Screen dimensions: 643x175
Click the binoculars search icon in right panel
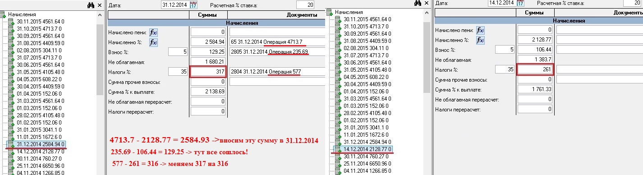tap(418, 3)
